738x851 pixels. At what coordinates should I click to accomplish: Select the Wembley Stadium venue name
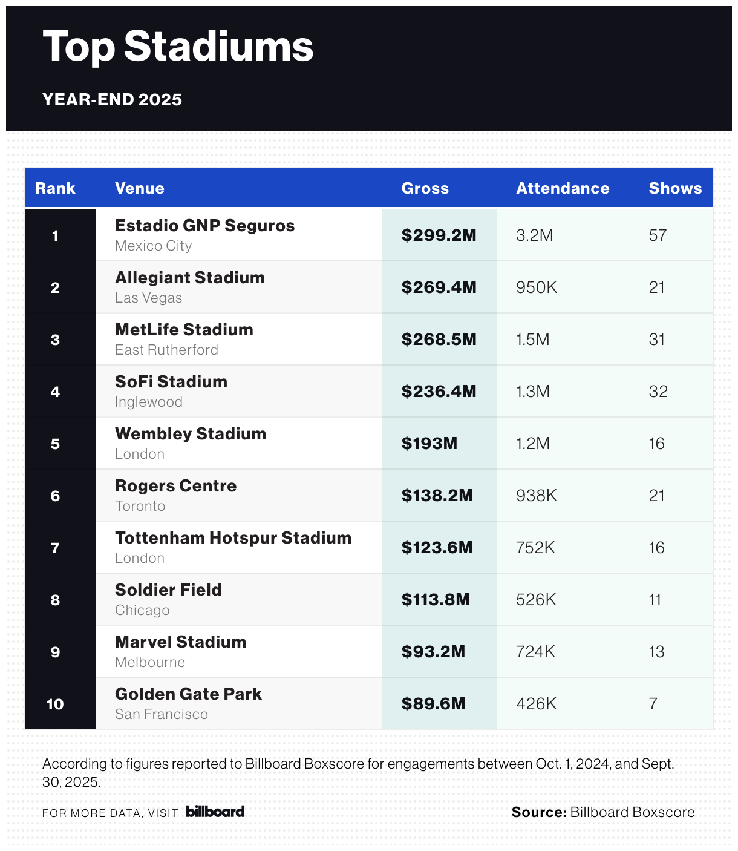point(191,434)
